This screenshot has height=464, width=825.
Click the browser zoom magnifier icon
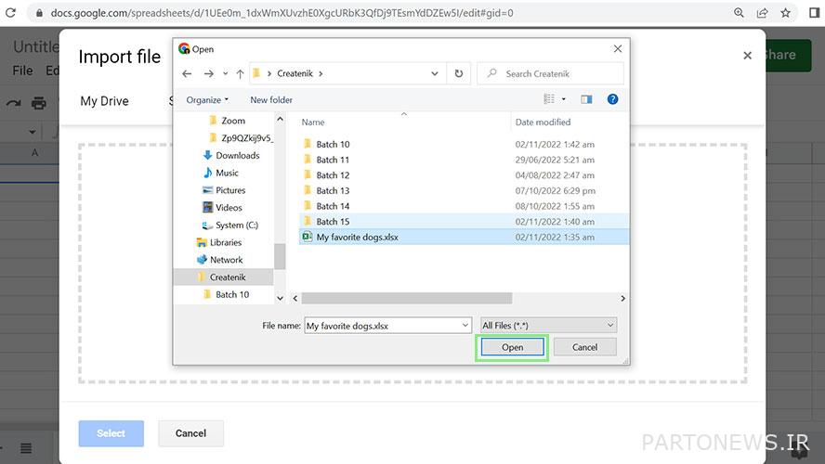[739, 13]
